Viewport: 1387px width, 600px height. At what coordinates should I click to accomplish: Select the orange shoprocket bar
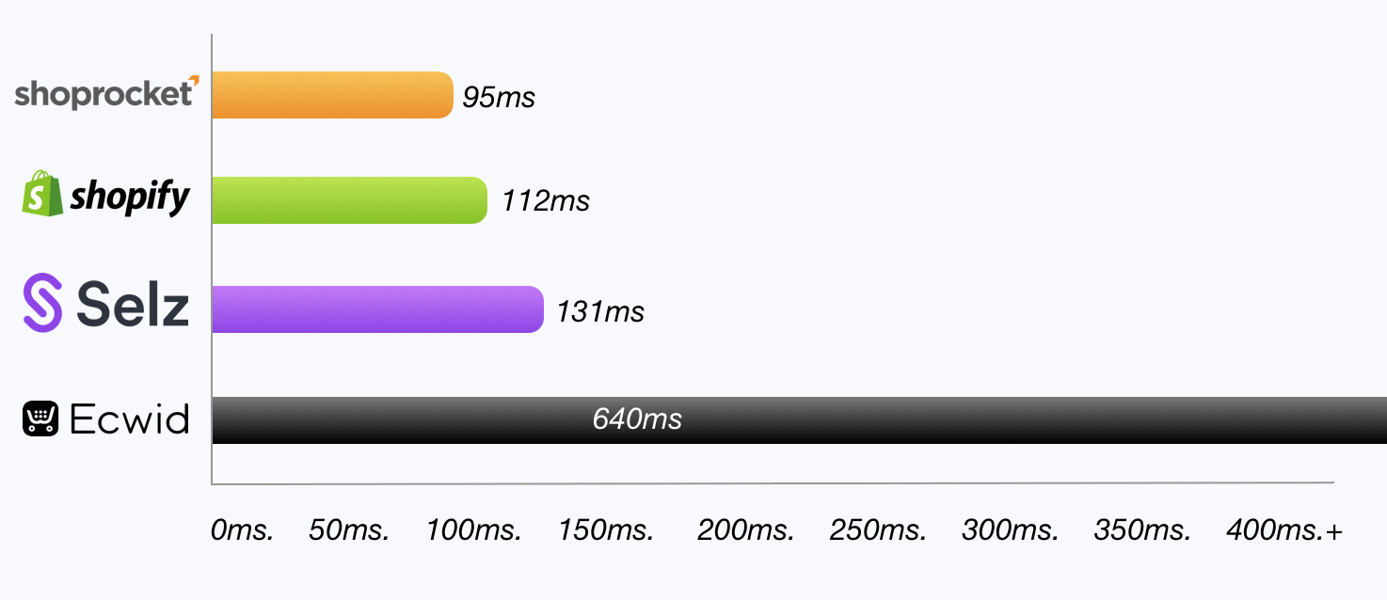tap(332, 95)
